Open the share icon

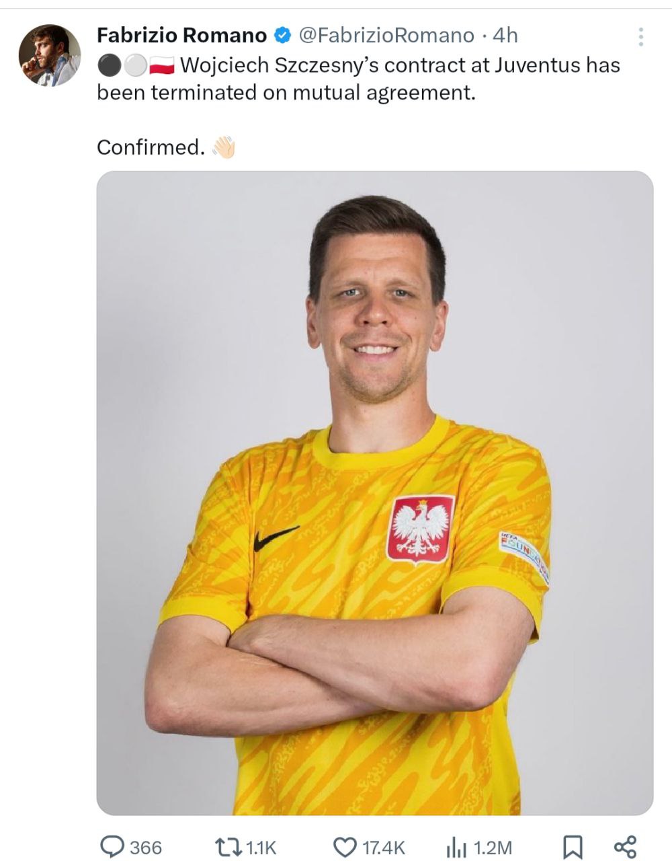click(x=625, y=847)
